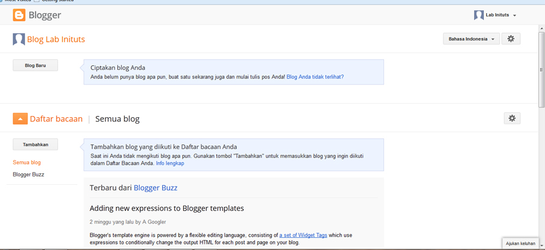
Task: Click the Ajukan keluhan button
Action: coord(520,243)
